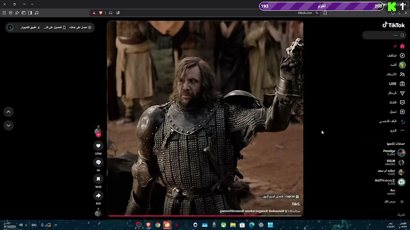Click the #sandorclegane hashtag
Screen dimensions: 410x230
(256, 211)
